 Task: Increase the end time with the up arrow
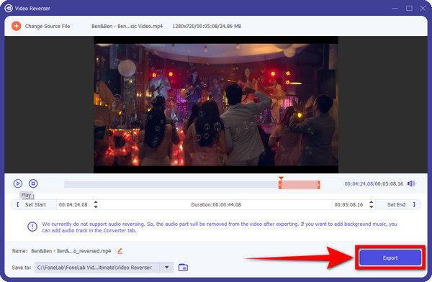tap(371, 202)
